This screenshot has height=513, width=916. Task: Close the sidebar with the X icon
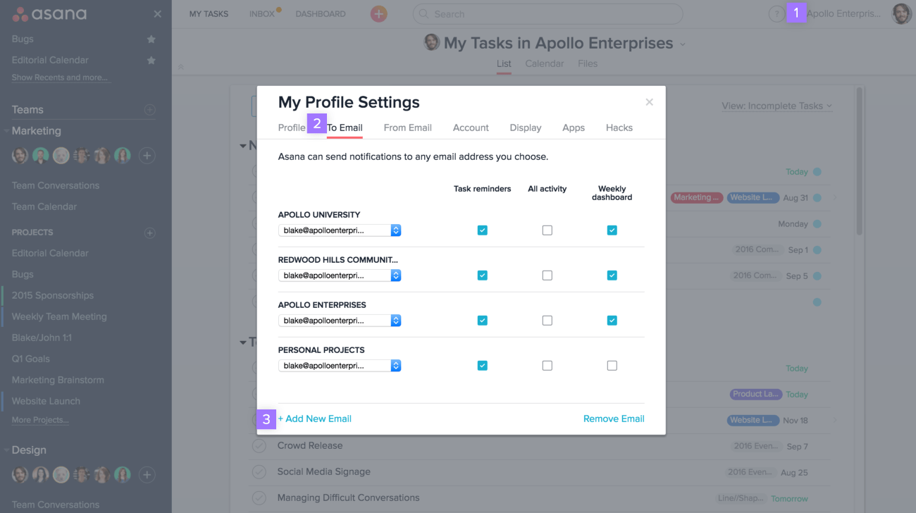pos(157,14)
